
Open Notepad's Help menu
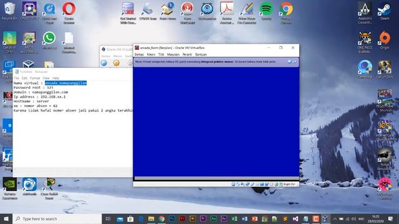tap(55, 78)
